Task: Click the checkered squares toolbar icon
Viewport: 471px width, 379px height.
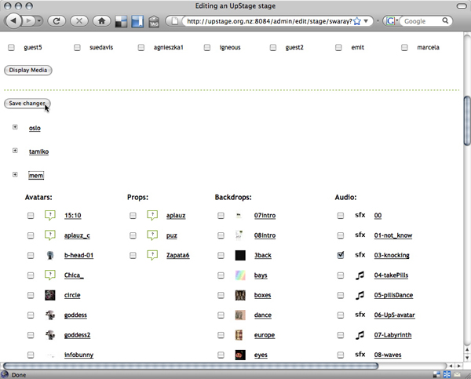Action: point(121,22)
